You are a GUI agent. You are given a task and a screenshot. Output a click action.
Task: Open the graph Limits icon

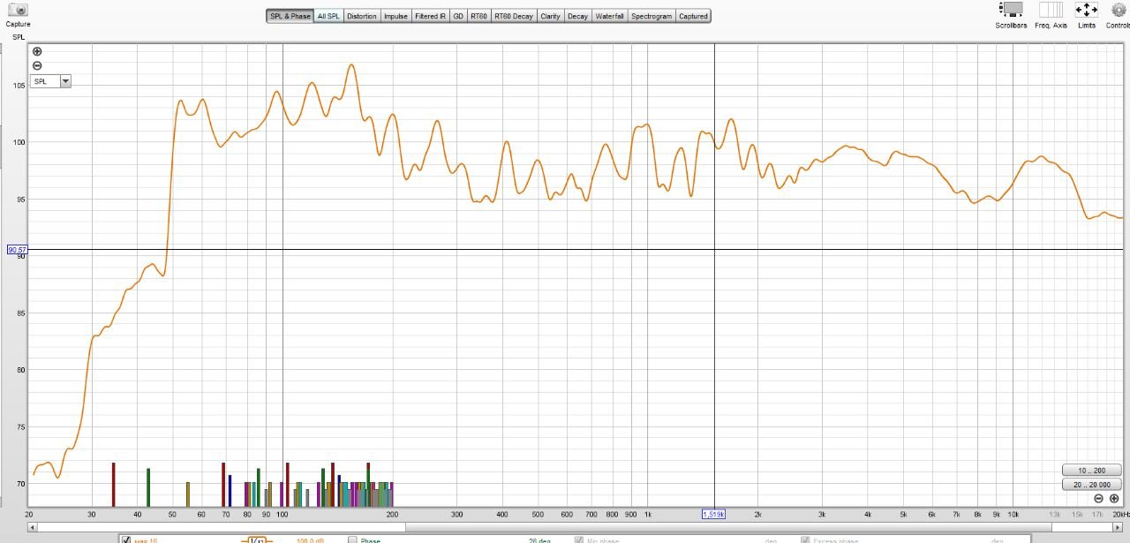click(x=1086, y=10)
